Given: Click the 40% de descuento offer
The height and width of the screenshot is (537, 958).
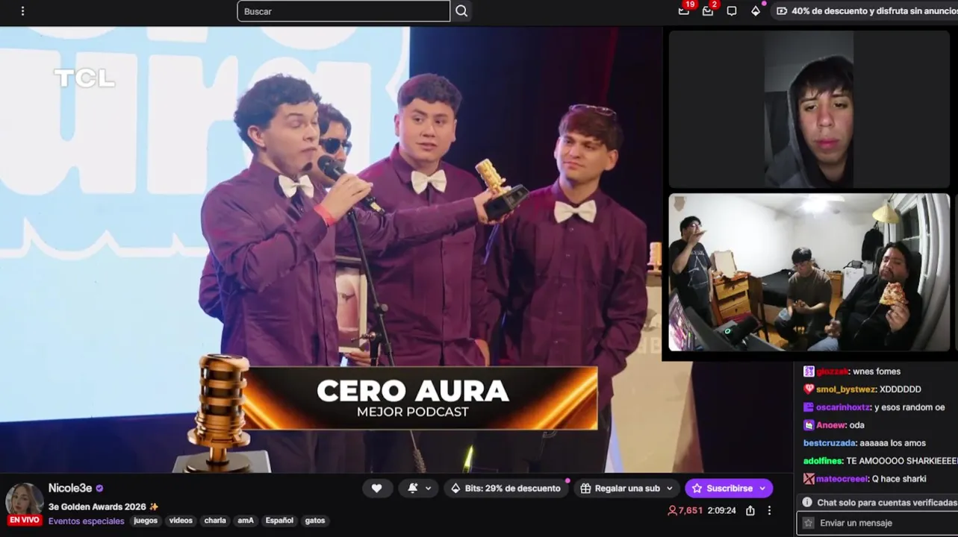Looking at the screenshot, I should (x=866, y=11).
